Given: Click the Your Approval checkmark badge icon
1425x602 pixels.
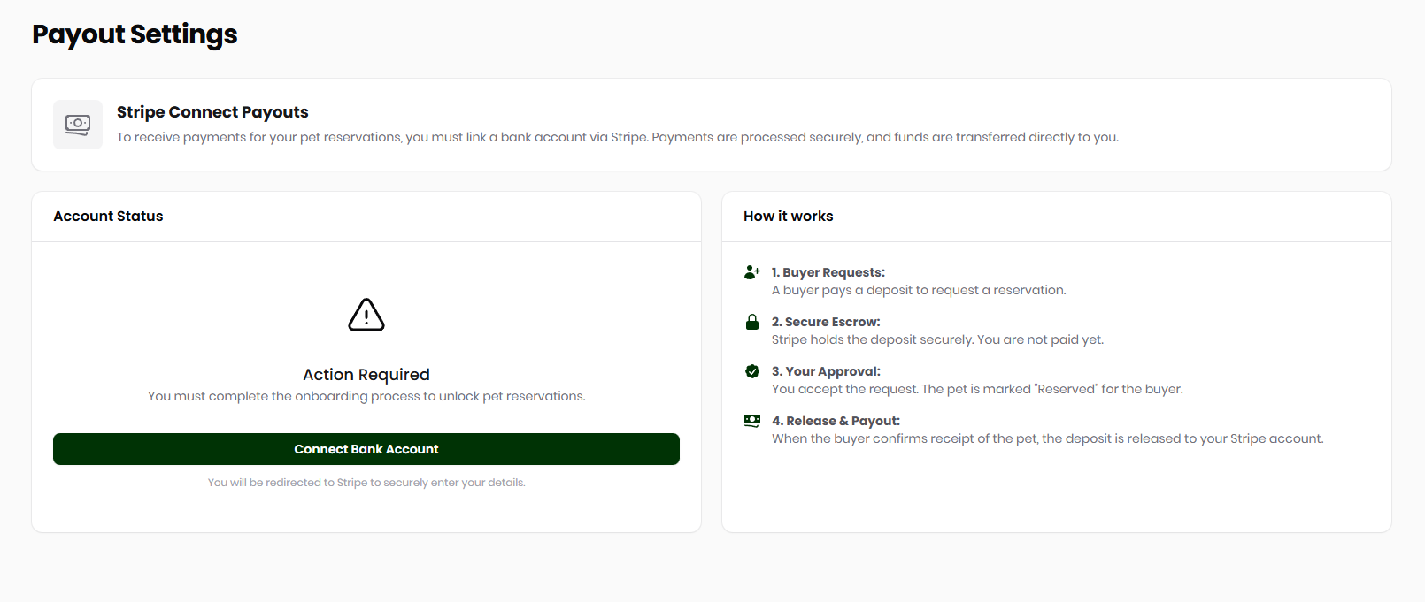Looking at the screenshot, I should (752, 371).
